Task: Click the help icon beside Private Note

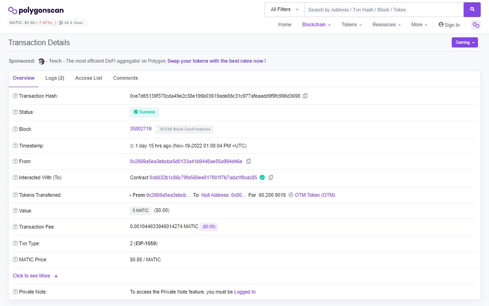Action: [15, 292]
